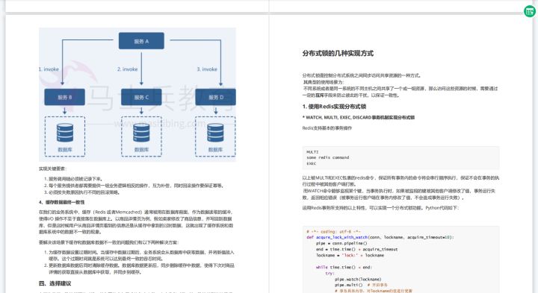Click database icon under 服务 D

(215, 133)
